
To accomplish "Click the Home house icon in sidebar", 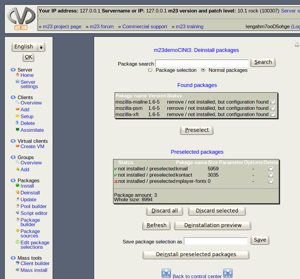I will point(18,75).
